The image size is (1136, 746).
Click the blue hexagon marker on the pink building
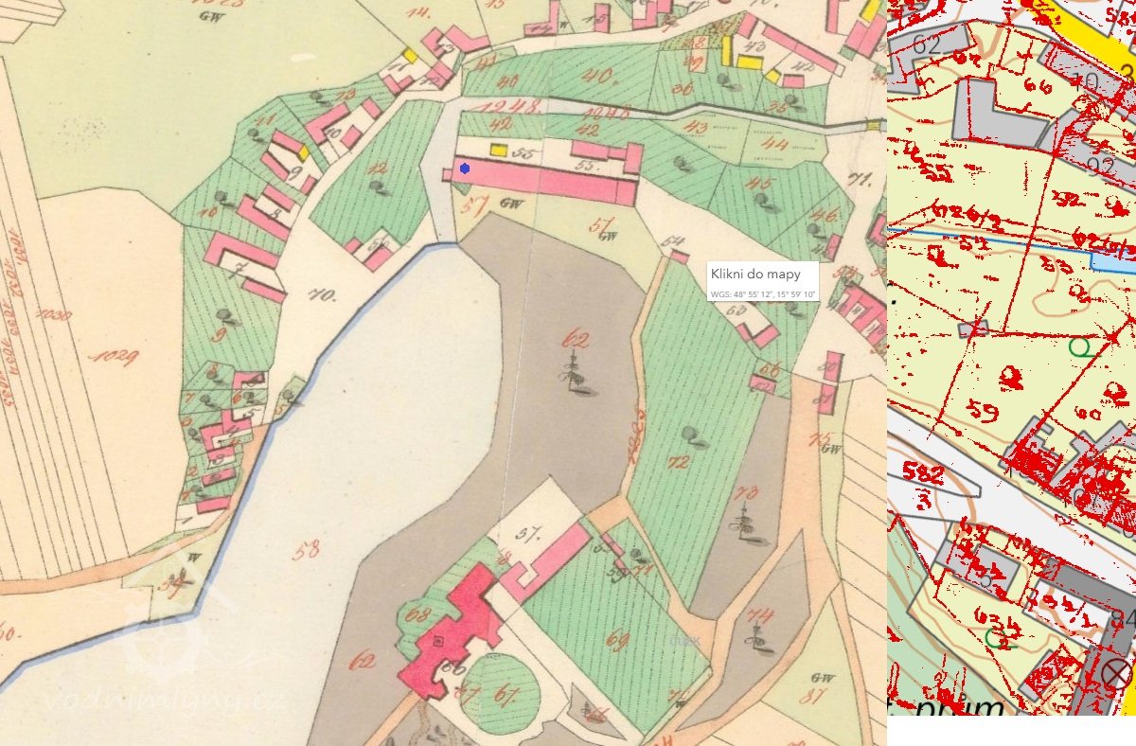465,169
